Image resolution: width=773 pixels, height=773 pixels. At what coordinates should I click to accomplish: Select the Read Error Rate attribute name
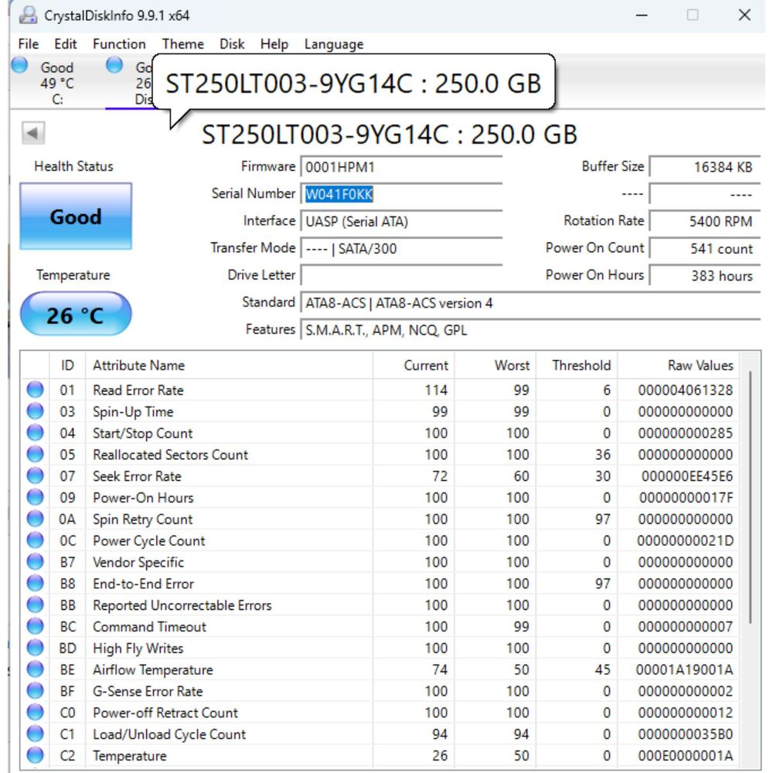(138, 390)
